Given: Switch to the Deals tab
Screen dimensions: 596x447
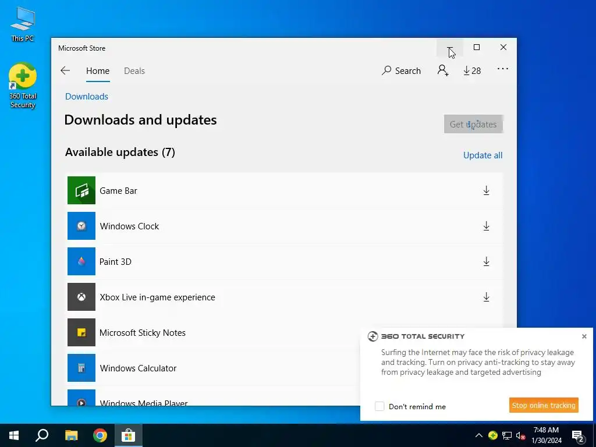Looking at the screenshot, I should click(x=134, y=71).
